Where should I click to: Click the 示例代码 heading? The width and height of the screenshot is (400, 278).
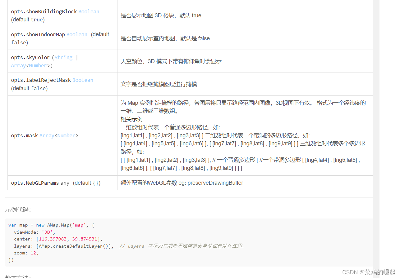click(x=18, y=210)
